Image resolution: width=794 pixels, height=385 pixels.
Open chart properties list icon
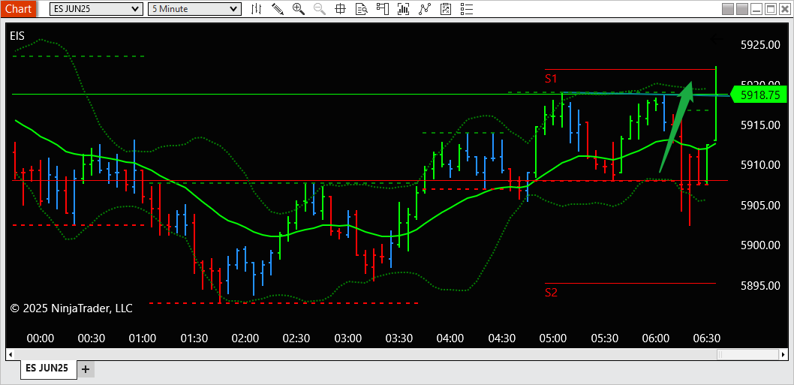(466, 8)
